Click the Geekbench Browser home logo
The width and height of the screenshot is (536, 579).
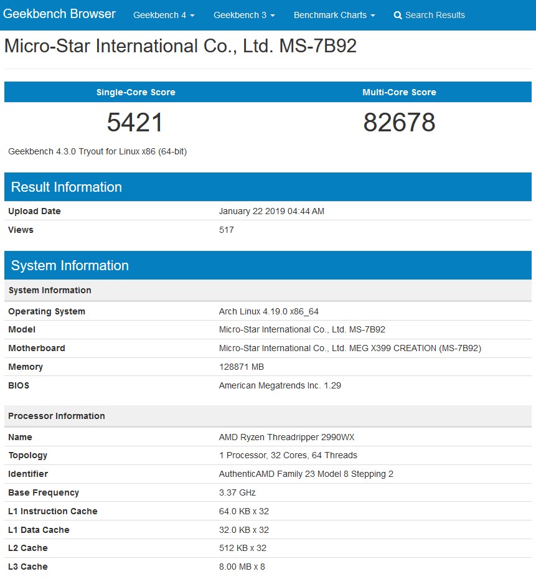click(x=59, y=14)
